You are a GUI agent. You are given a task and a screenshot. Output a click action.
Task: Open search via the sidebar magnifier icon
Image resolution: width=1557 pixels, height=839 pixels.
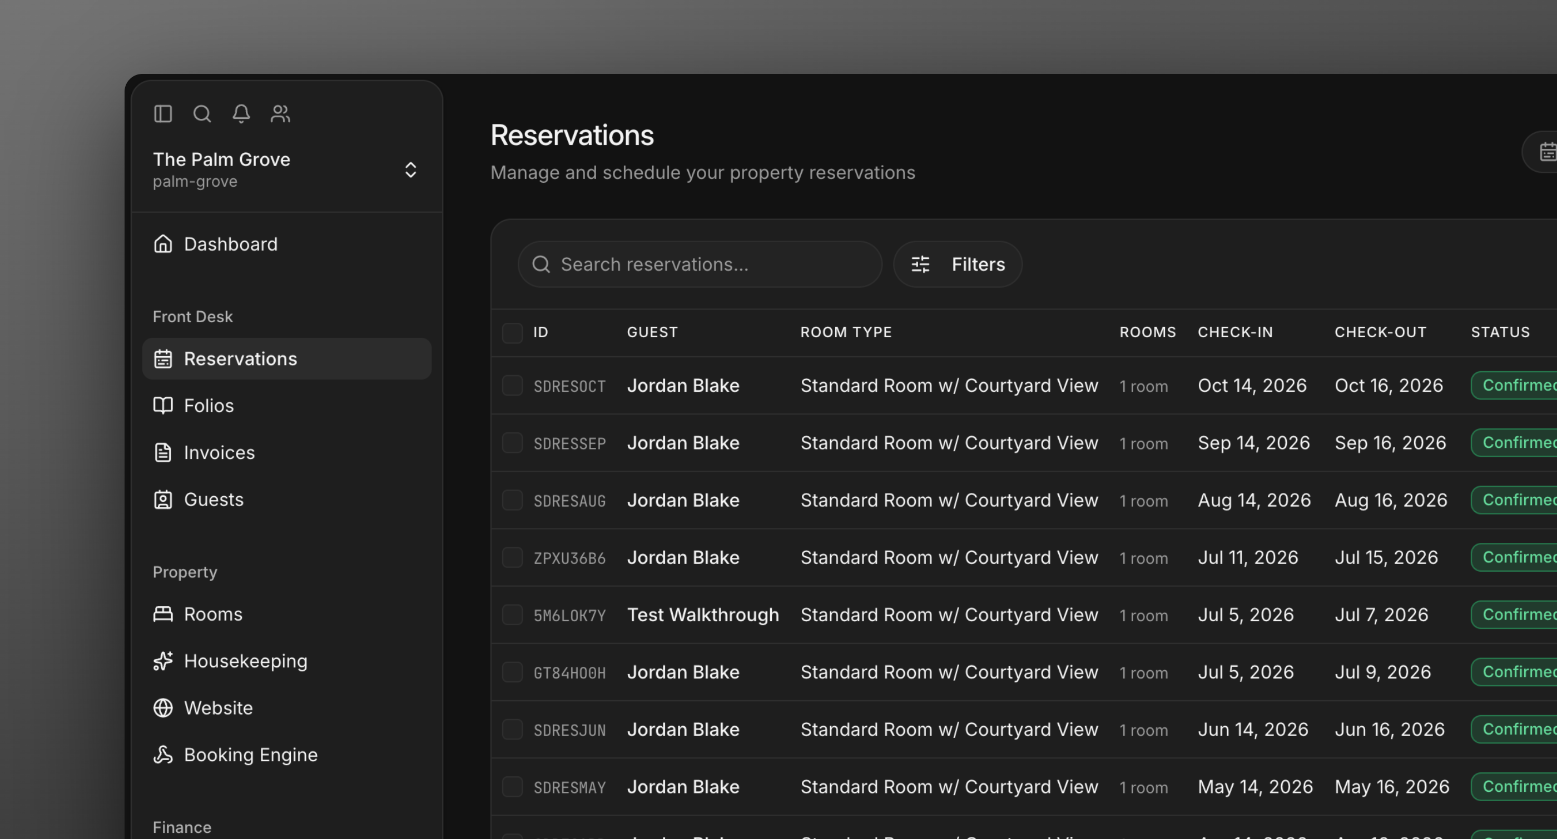[x=202, y=113]
